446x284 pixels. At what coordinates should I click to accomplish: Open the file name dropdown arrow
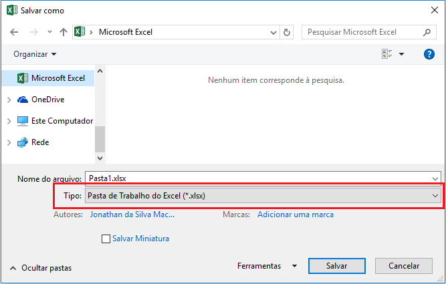click(435, 179)
